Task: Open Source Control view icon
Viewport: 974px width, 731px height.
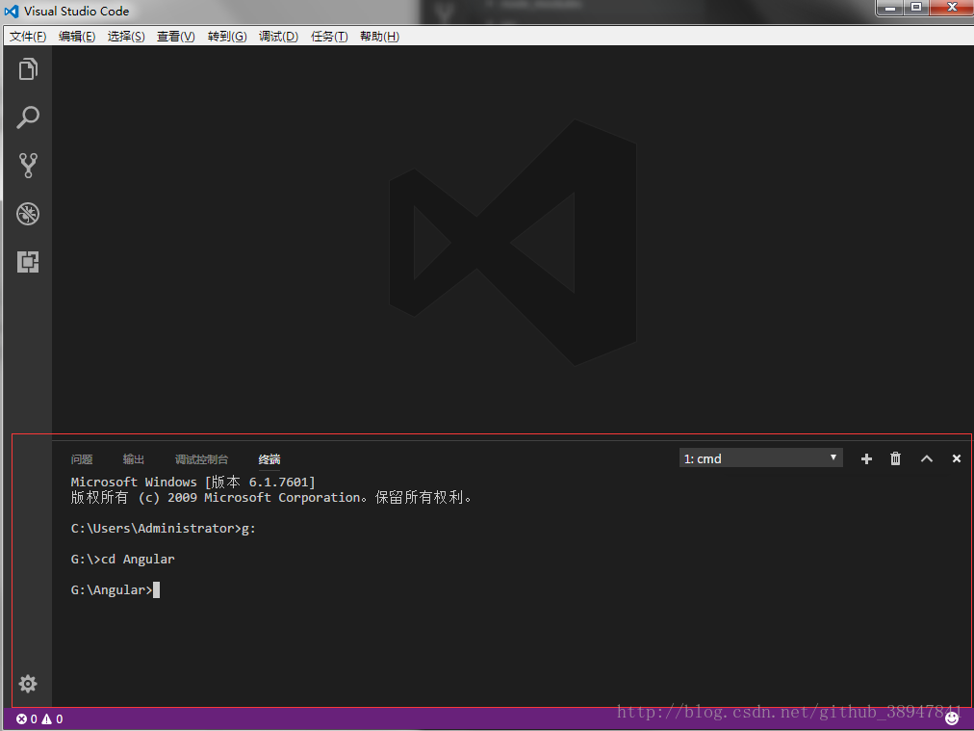Action: pyautogui.click(x=28, y=166)
